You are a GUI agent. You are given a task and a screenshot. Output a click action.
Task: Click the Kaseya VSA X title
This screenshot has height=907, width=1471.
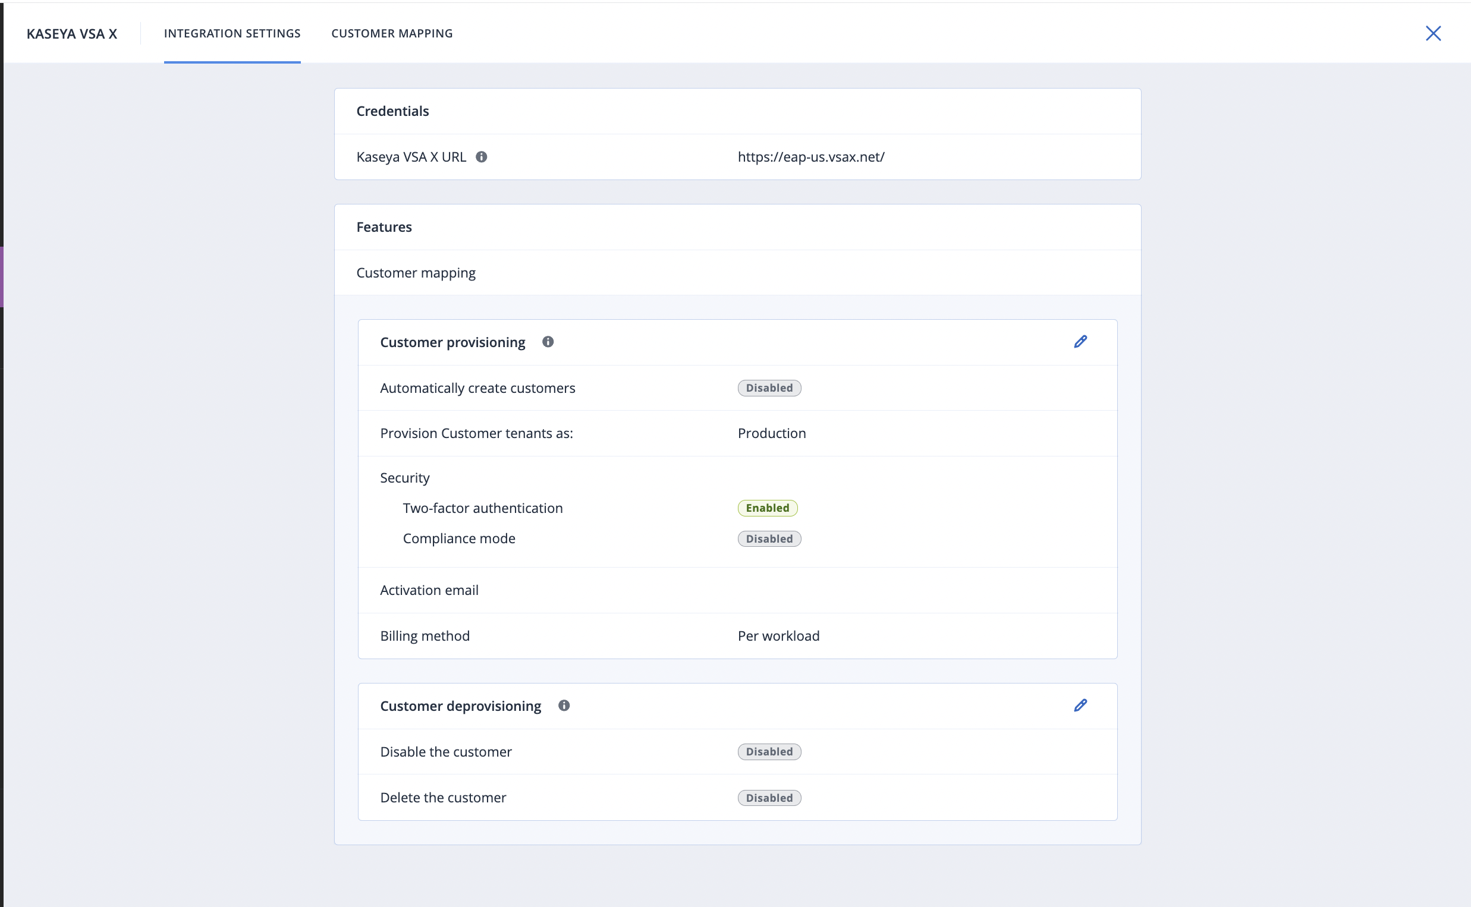point(72,34)
